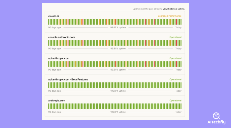The width and height of the screenshot is (231, 128).
Task: Click the anthropic.com Operational status
Action: coord(175,100)
